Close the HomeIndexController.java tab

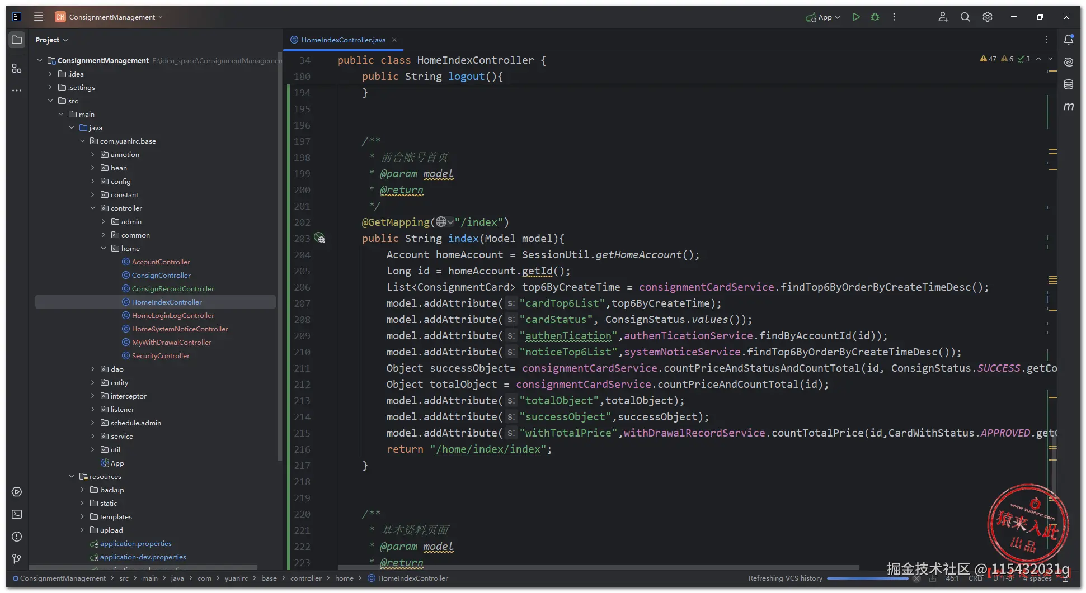[x=394, y=40]
